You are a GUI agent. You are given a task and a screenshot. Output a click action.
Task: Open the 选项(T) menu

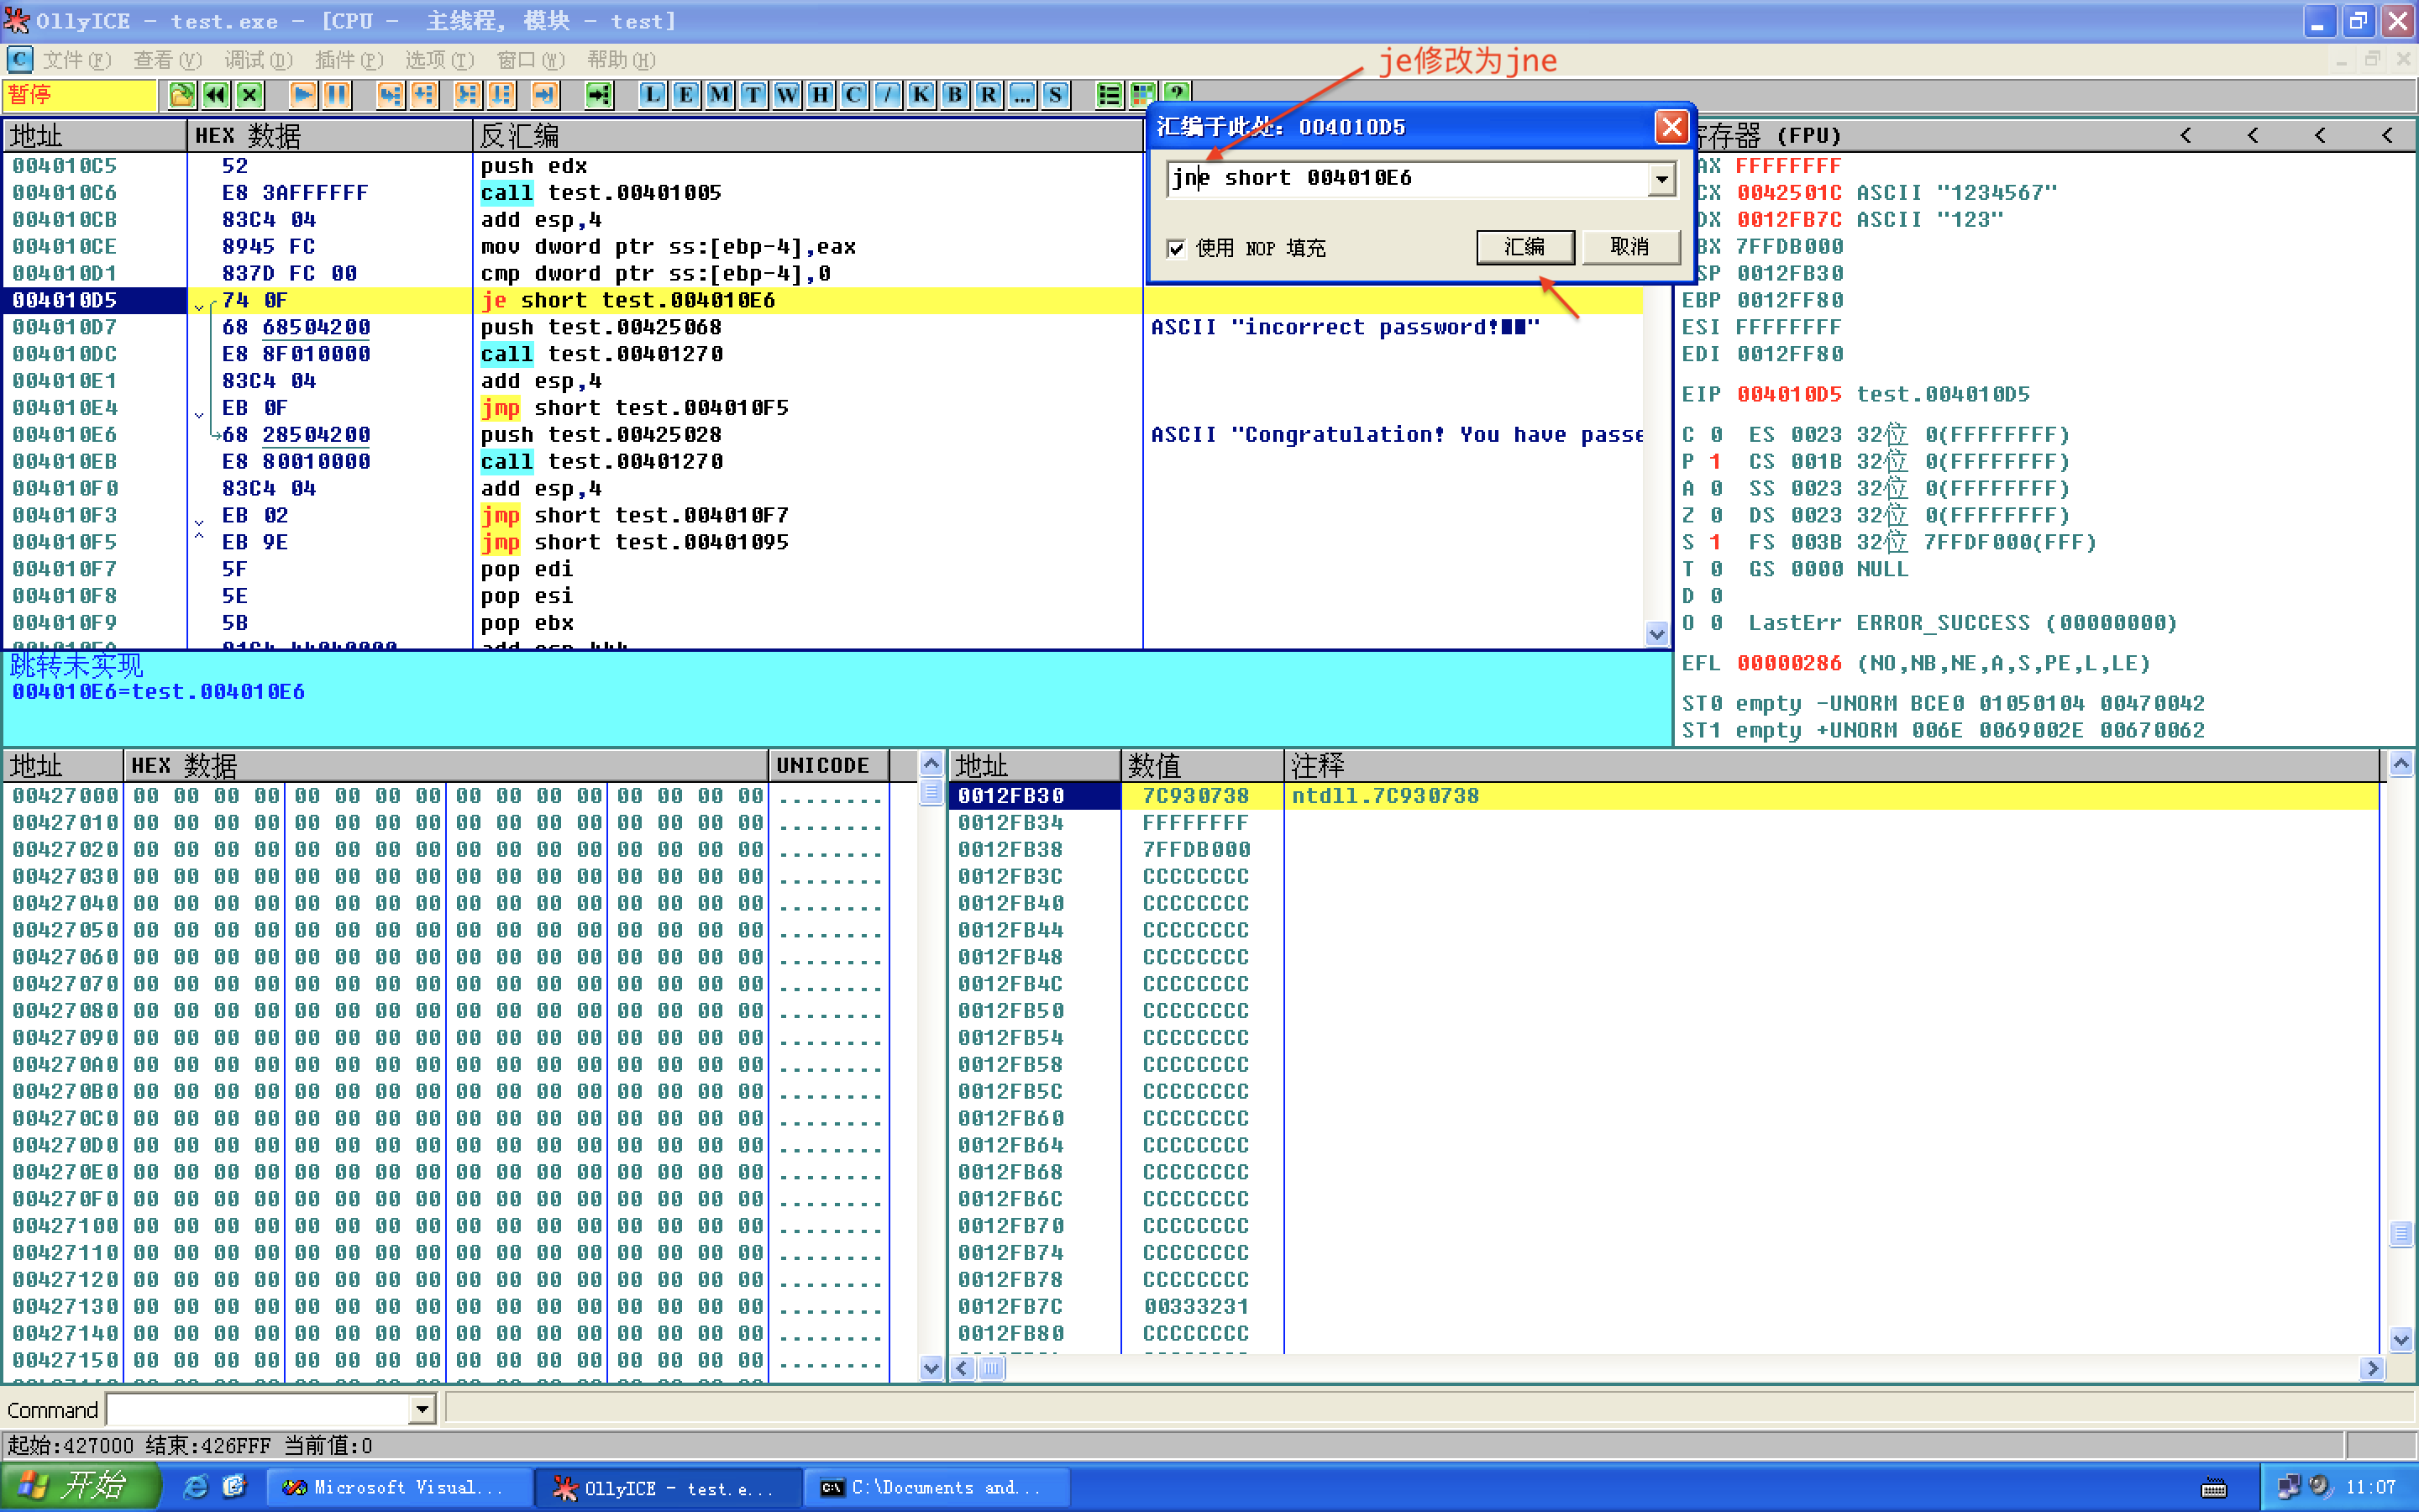click(x=440, y=60)
